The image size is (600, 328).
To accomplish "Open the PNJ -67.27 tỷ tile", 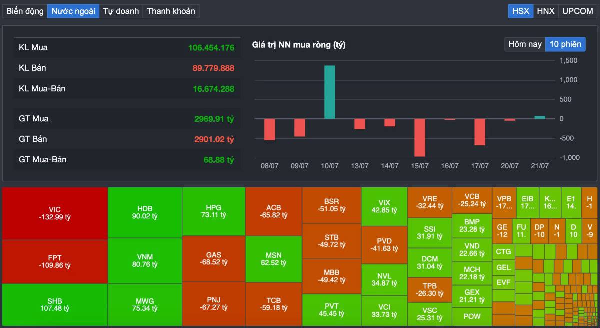I will click(214, 304).
